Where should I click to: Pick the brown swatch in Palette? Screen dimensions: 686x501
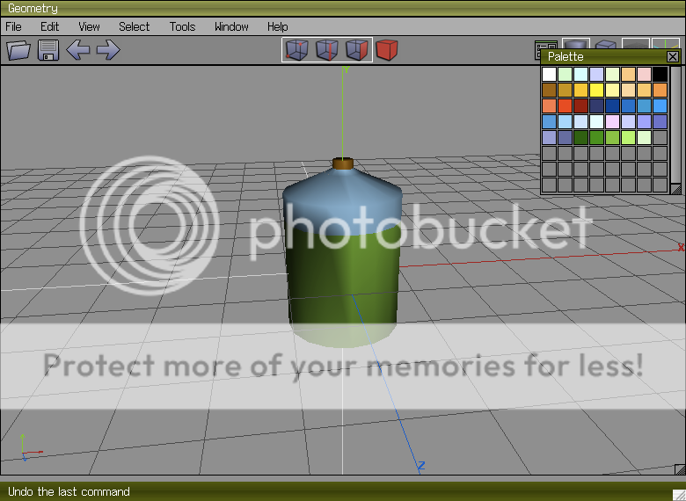(549, 90)
